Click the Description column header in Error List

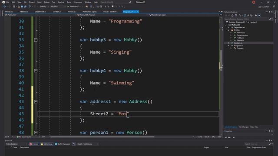pos(24,147)
